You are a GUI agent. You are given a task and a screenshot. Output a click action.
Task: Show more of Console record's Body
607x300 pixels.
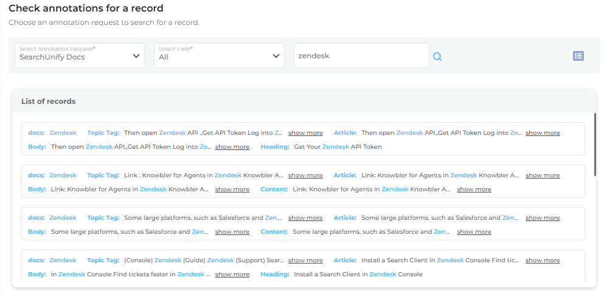(232, 274)
